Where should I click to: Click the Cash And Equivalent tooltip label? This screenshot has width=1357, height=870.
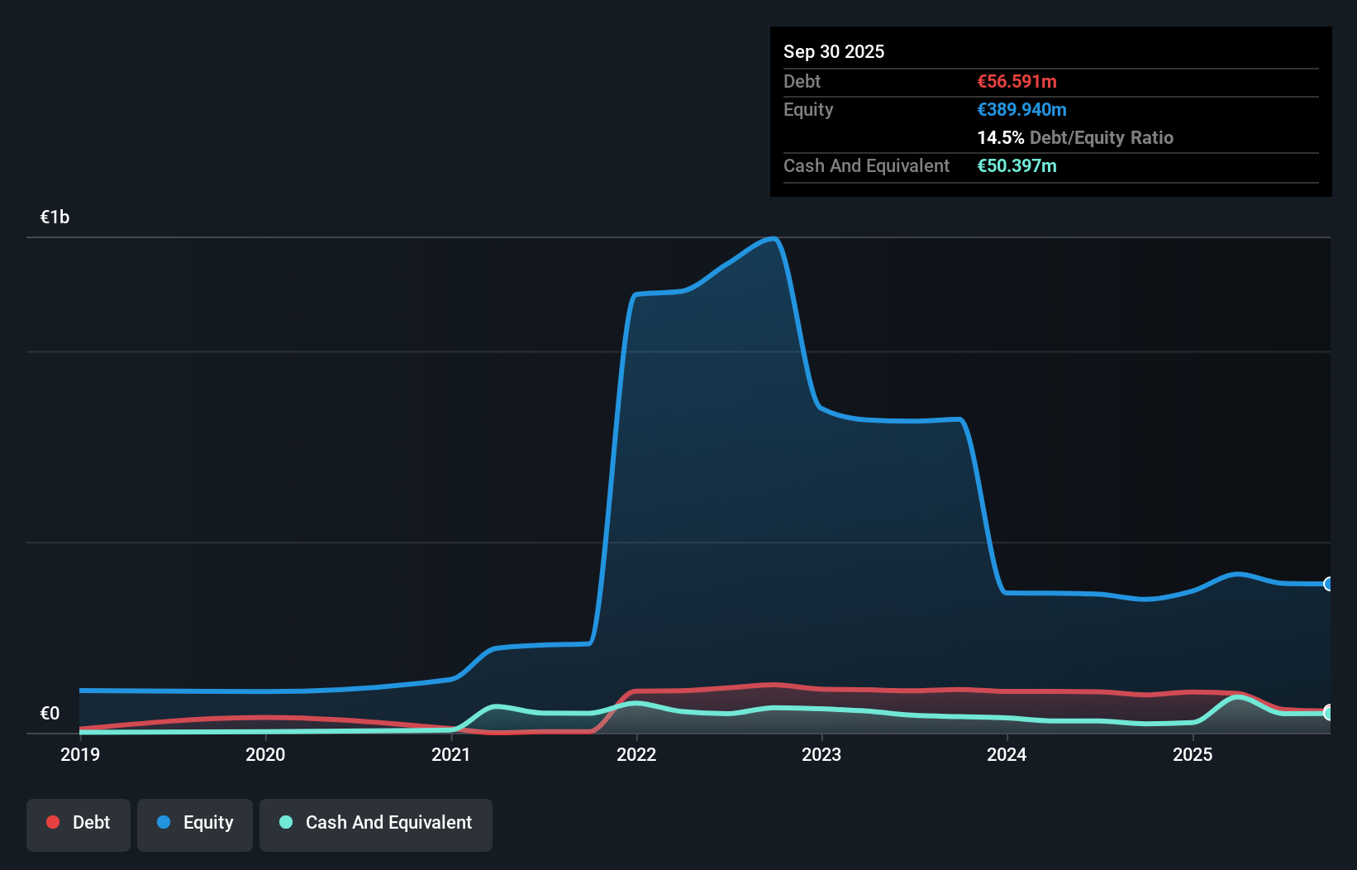(x=866, y=165)
